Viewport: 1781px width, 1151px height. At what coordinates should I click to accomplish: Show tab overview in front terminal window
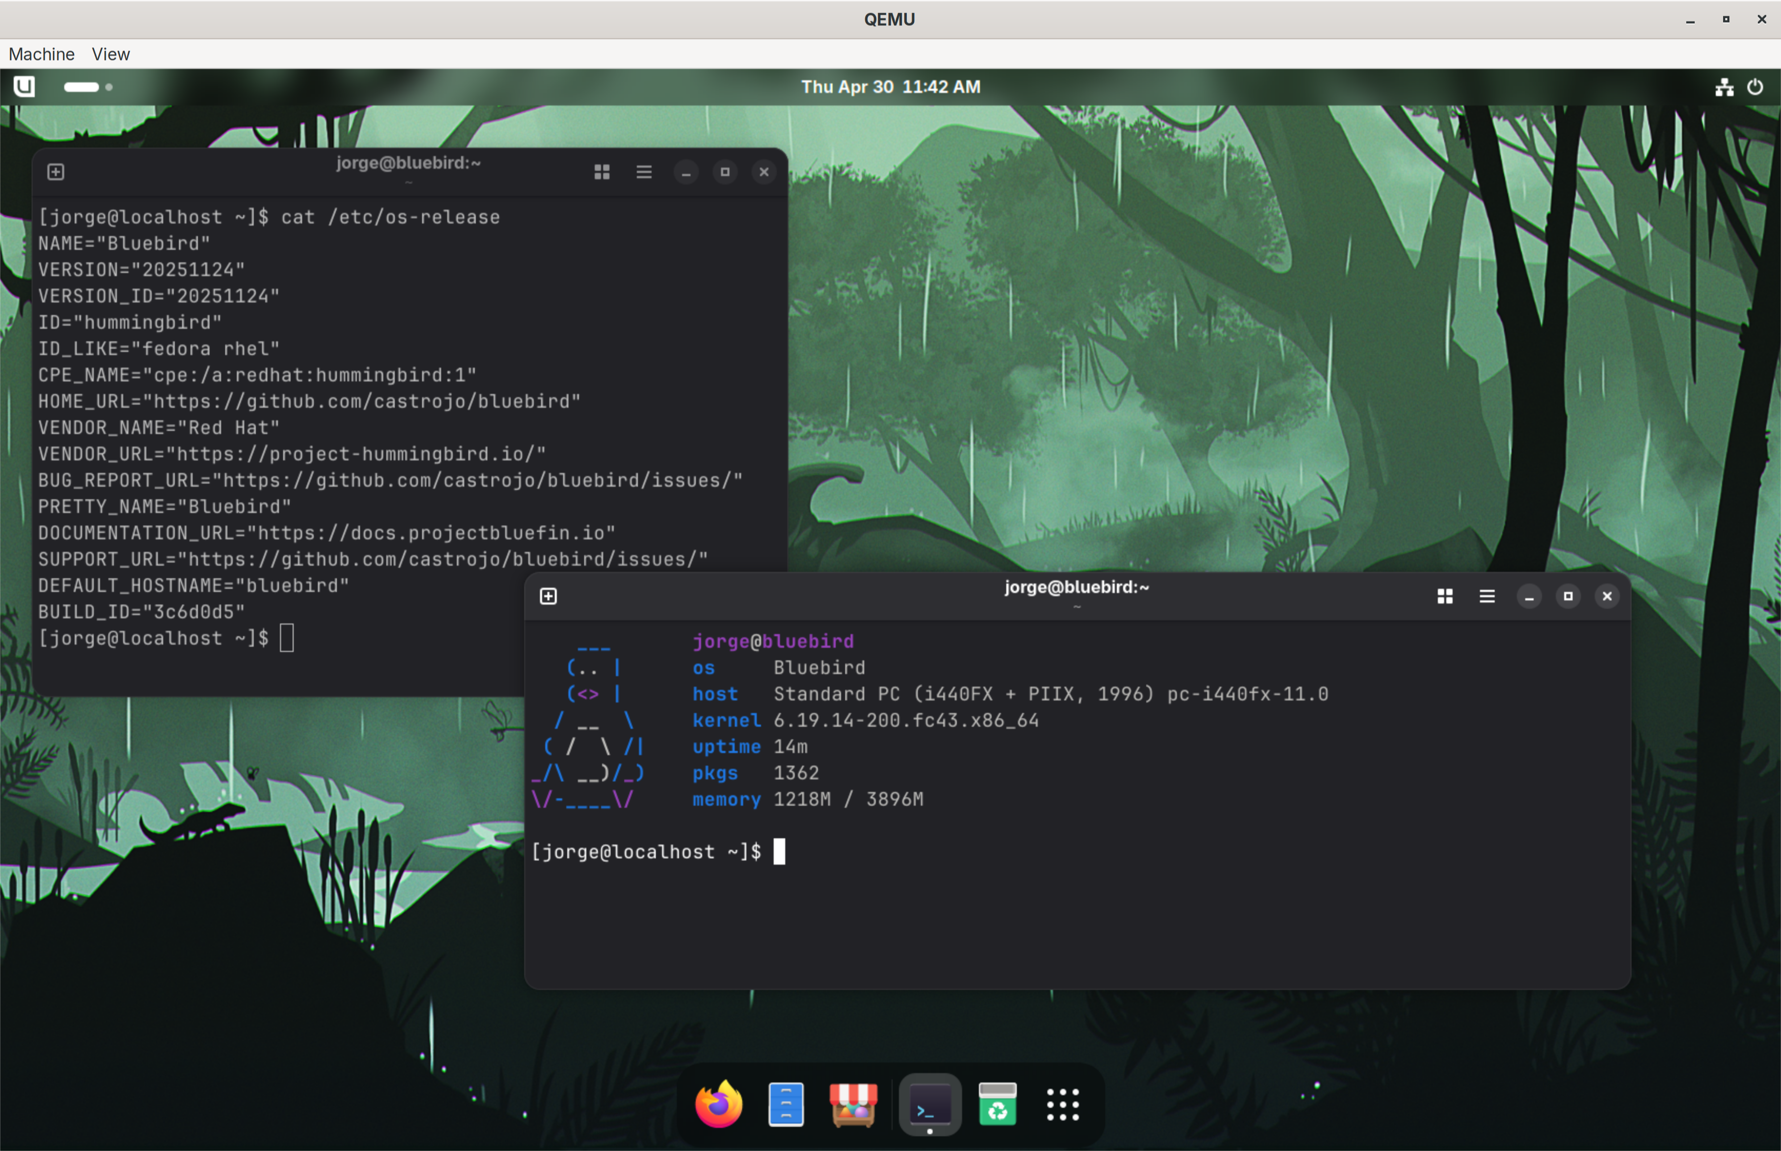click(x=1445, y=597)
